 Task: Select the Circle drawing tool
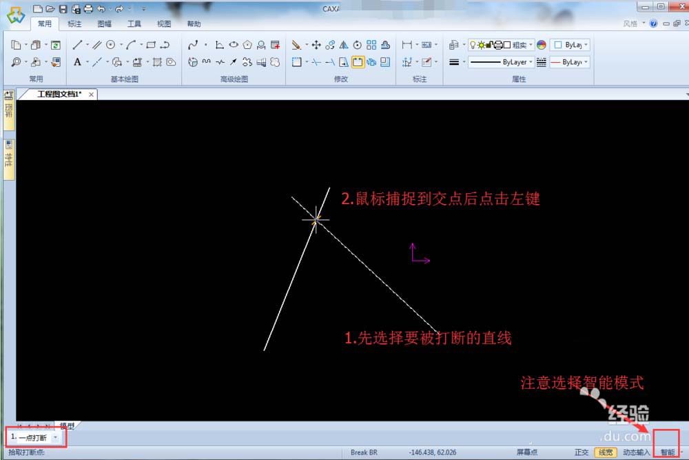[111, 45]
